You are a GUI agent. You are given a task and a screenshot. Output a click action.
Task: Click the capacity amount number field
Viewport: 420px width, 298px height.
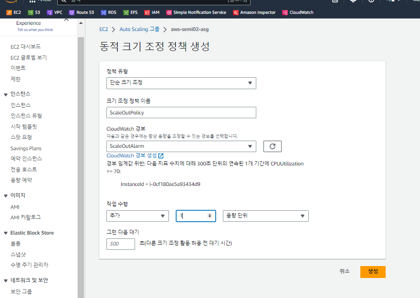click(196, 216)
